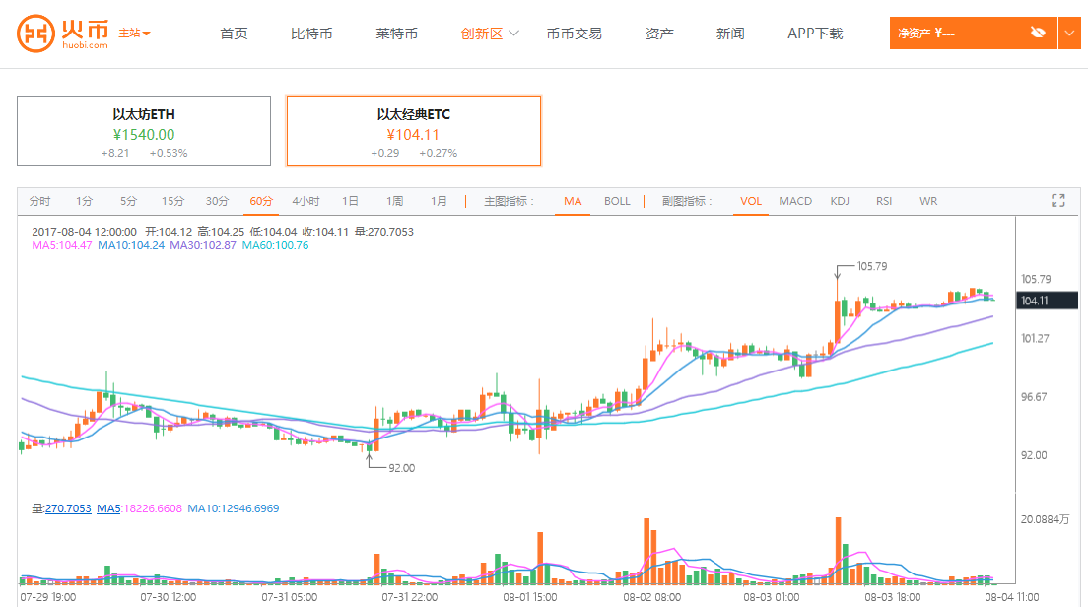This screenshot has width=1088, height=607.
Task: Select the 以太坊ETH price card
Action: pyautogui.click(x=144, y=131)
